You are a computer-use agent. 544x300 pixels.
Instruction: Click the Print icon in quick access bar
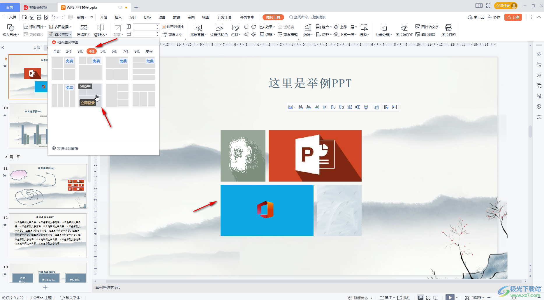click(39, 17)
